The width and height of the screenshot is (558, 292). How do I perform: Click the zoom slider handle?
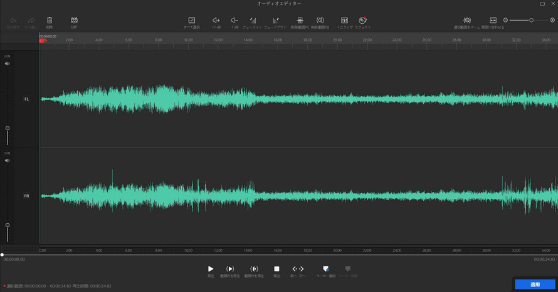tap(531, 21)
